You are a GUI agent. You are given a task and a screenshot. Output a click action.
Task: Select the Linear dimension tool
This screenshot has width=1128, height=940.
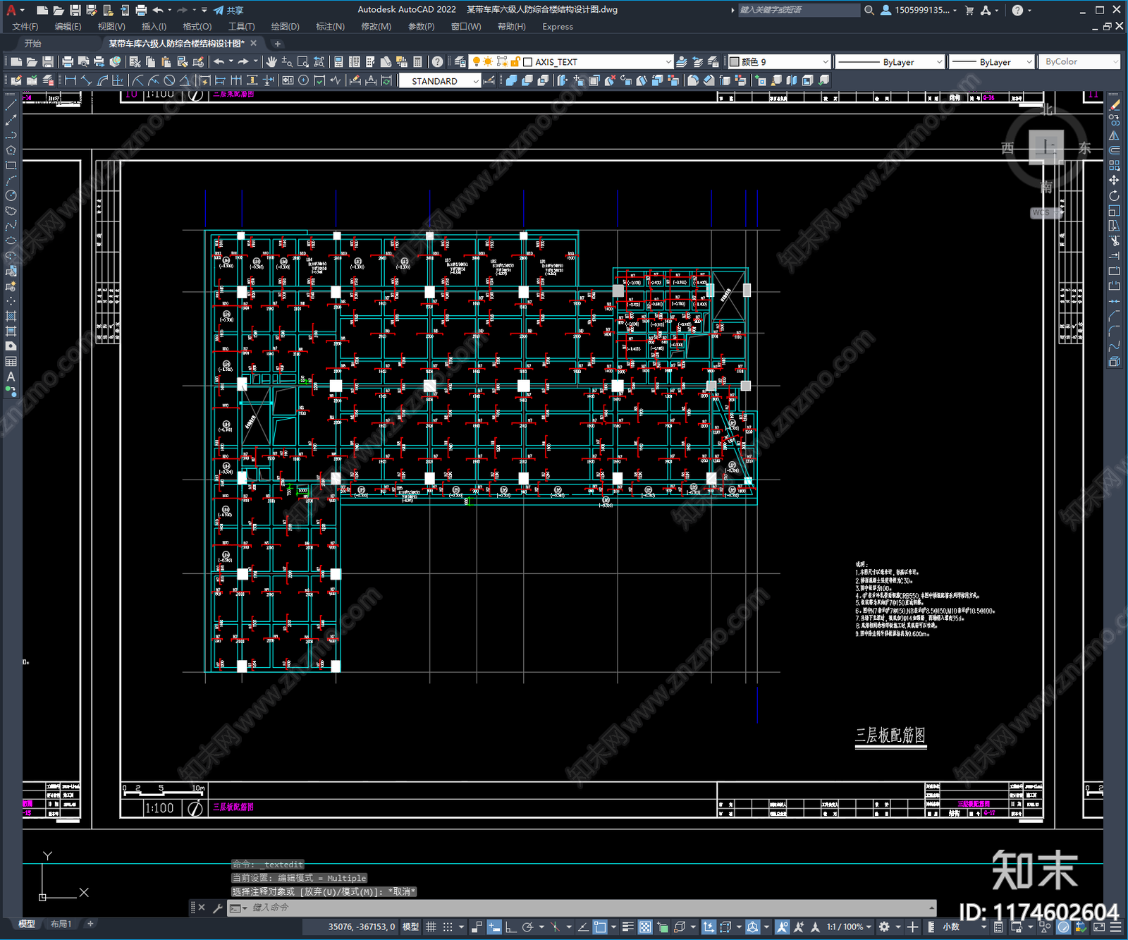70,80
